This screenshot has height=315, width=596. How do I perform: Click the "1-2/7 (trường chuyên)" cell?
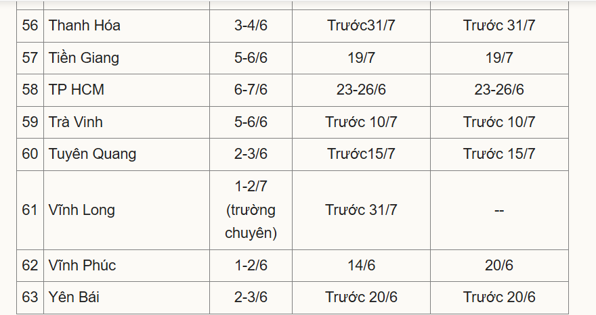(251, 210)
